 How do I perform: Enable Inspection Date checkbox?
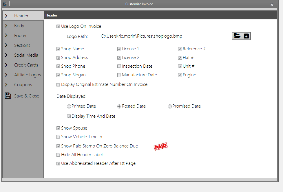pyautogui.click(x=119, y=66)
